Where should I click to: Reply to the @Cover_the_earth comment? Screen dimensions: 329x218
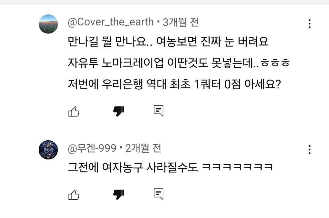point(159,111)
